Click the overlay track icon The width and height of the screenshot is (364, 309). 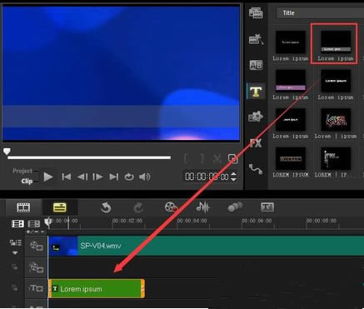pyautogui.click(x=37, y=267)
